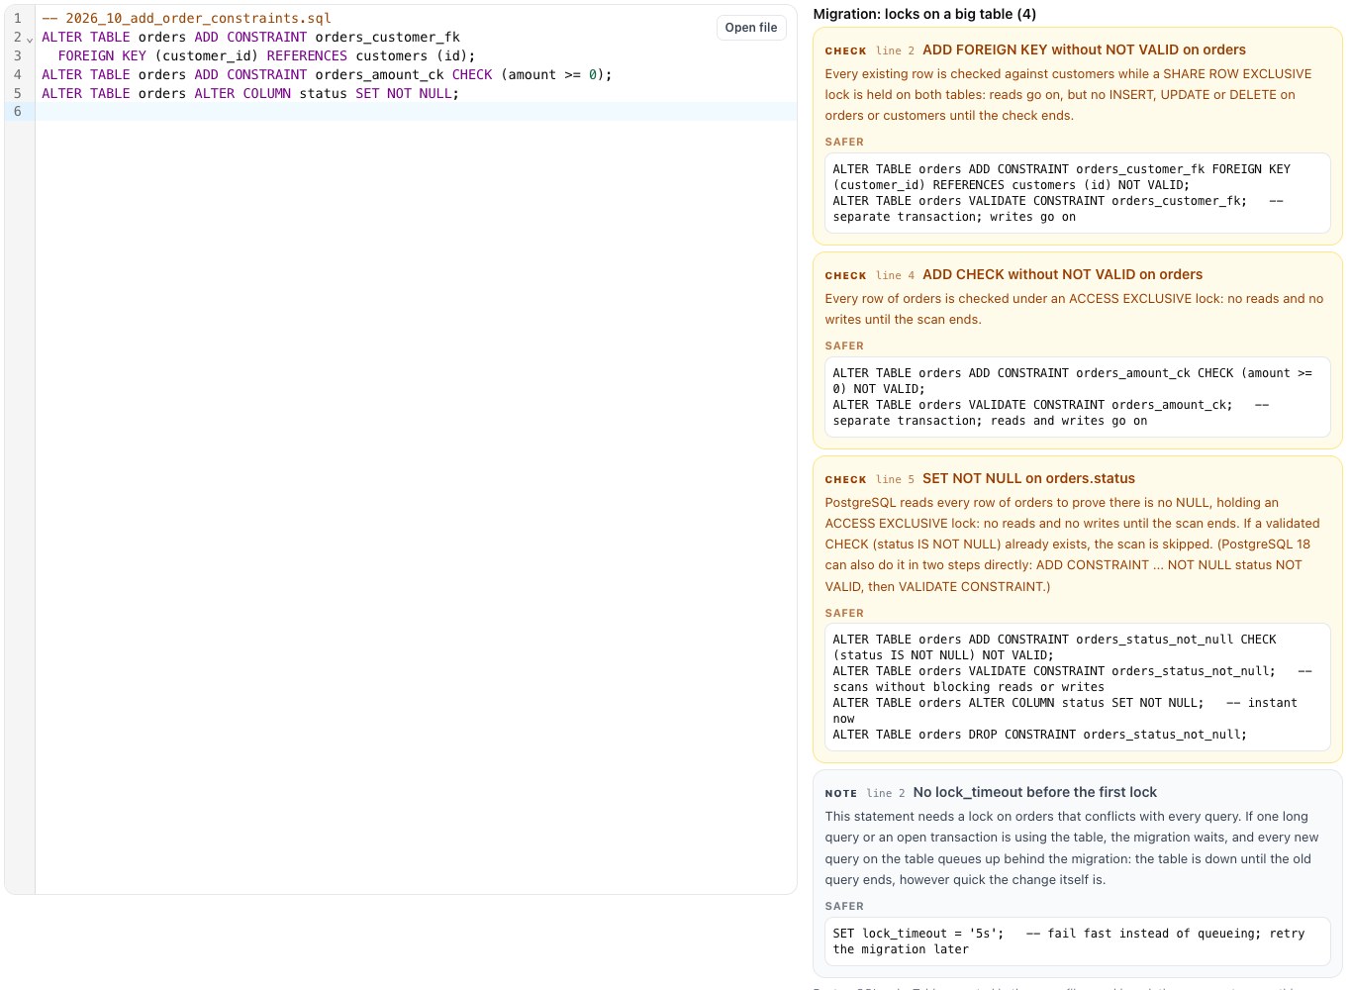The height and width of the screenshot is (990, 1351).
Task: Click the safer code block with orders_amount_ck NOT VALID
Action: click(x=1077, y=397)
